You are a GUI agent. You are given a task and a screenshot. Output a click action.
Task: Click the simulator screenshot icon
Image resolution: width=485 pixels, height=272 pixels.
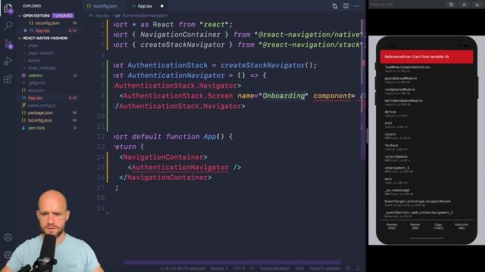(x=451, y=5)
